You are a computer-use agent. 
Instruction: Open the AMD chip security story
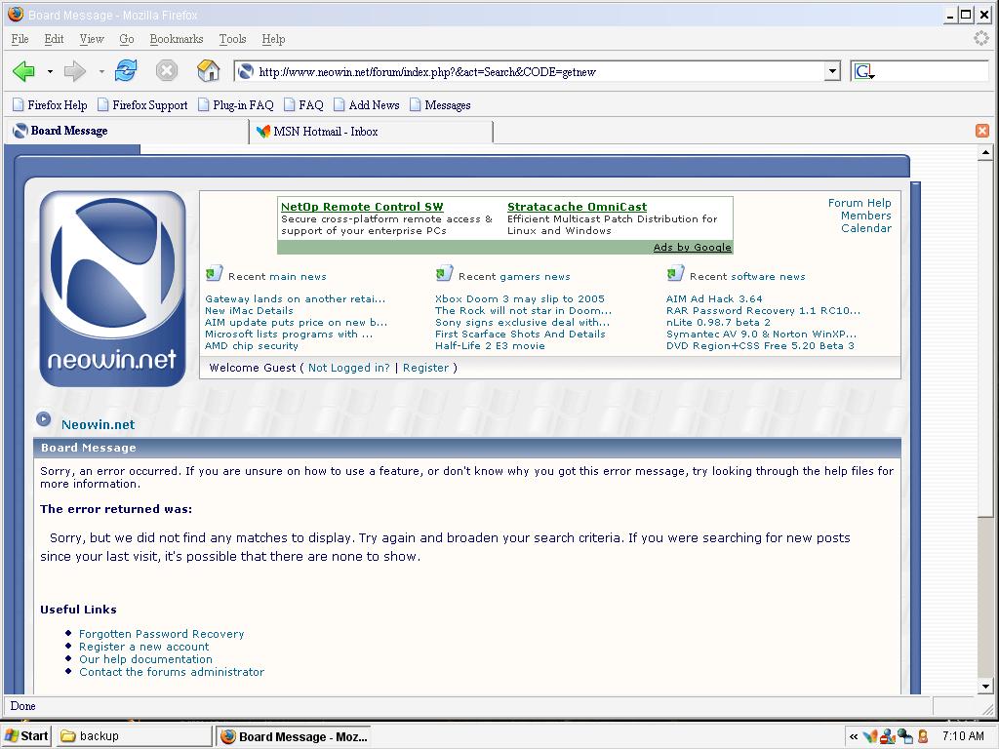(x=251, y=346)
